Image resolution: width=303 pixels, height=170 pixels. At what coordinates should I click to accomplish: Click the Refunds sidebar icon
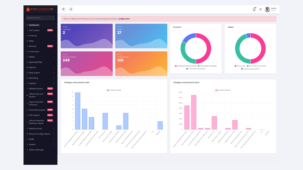tap(27, 46)
